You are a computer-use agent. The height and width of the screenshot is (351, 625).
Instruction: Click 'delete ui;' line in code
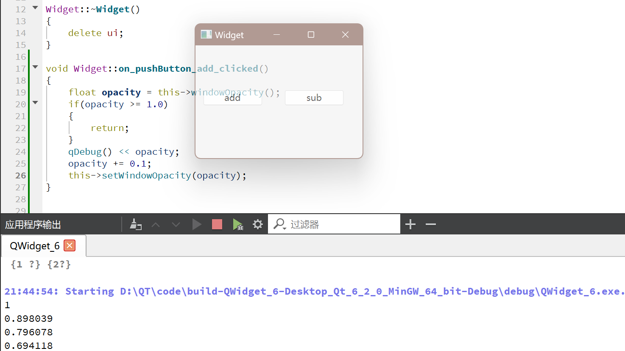tap(96, 33)
